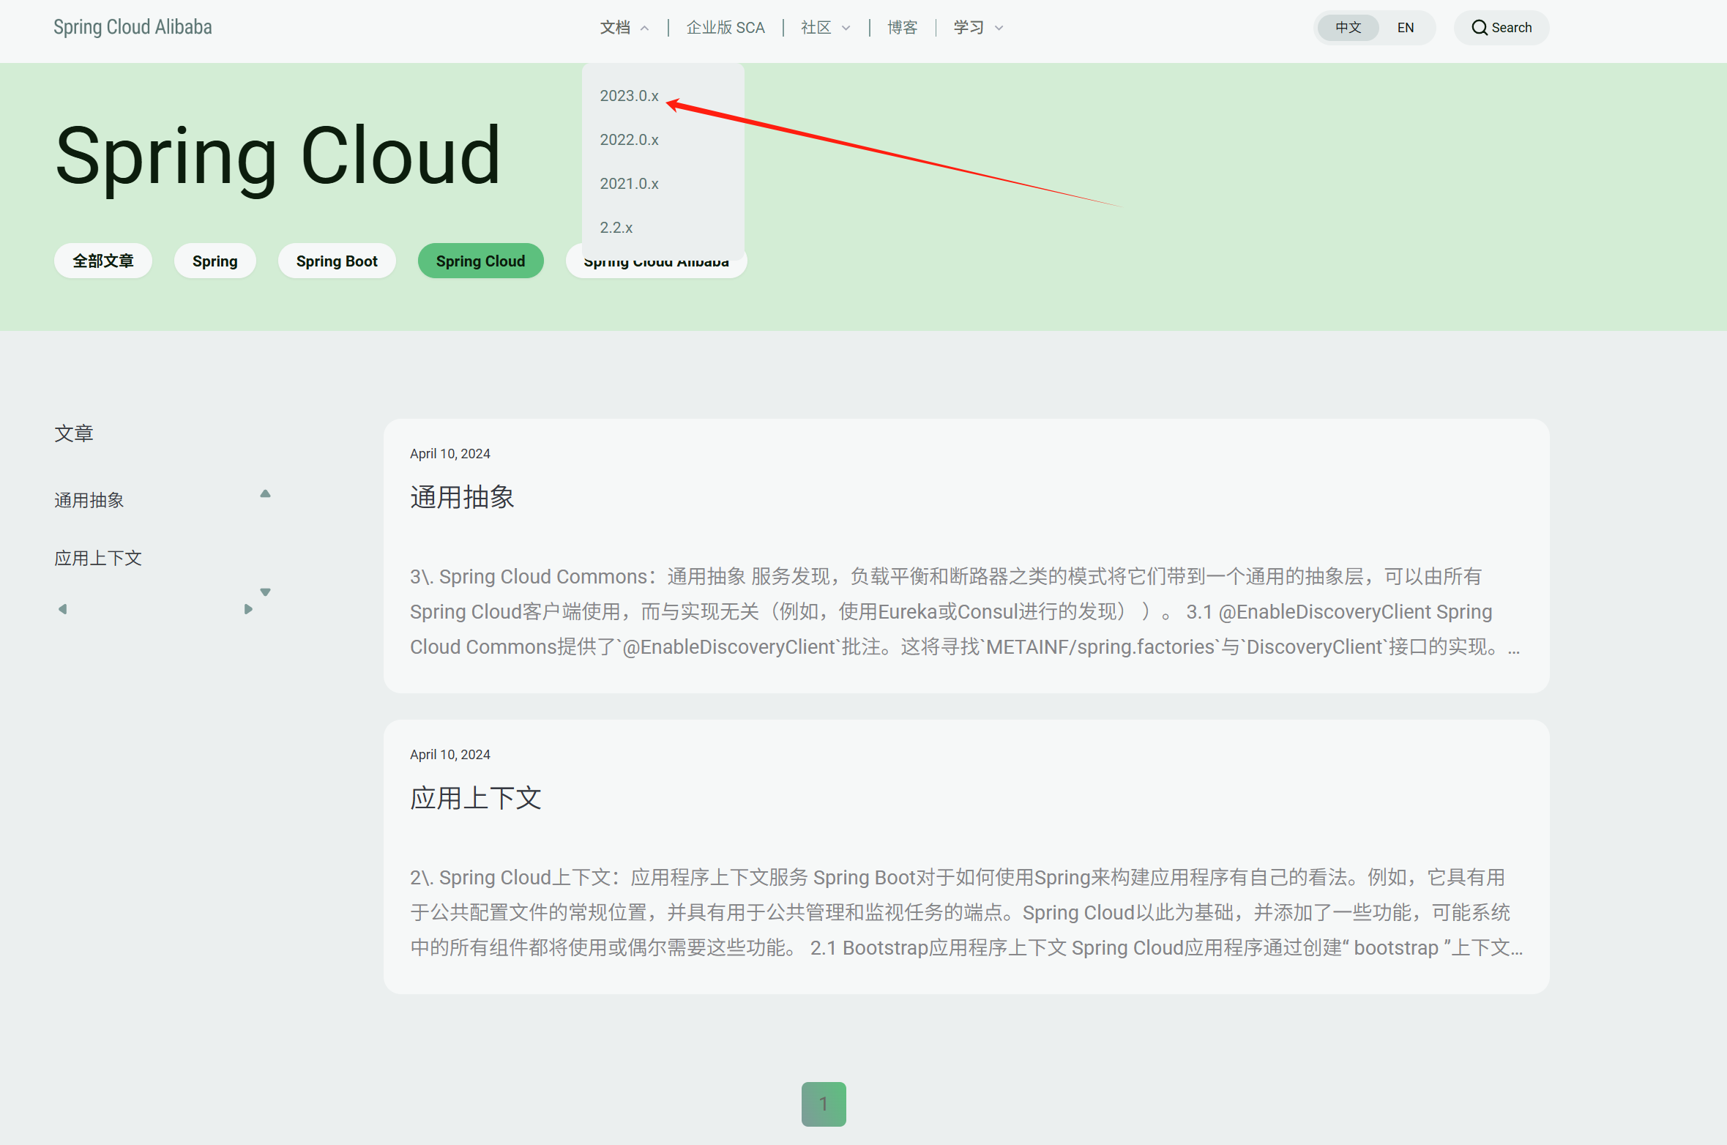This screenshot has width=1727, height=1145.
Task: Click the chevron next to 文档
Action: click(644, 29)
